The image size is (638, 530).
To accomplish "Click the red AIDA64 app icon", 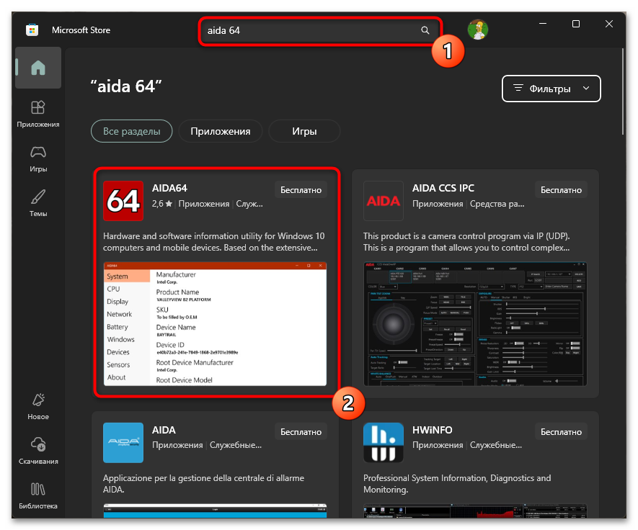I will (x=123, y=201).
